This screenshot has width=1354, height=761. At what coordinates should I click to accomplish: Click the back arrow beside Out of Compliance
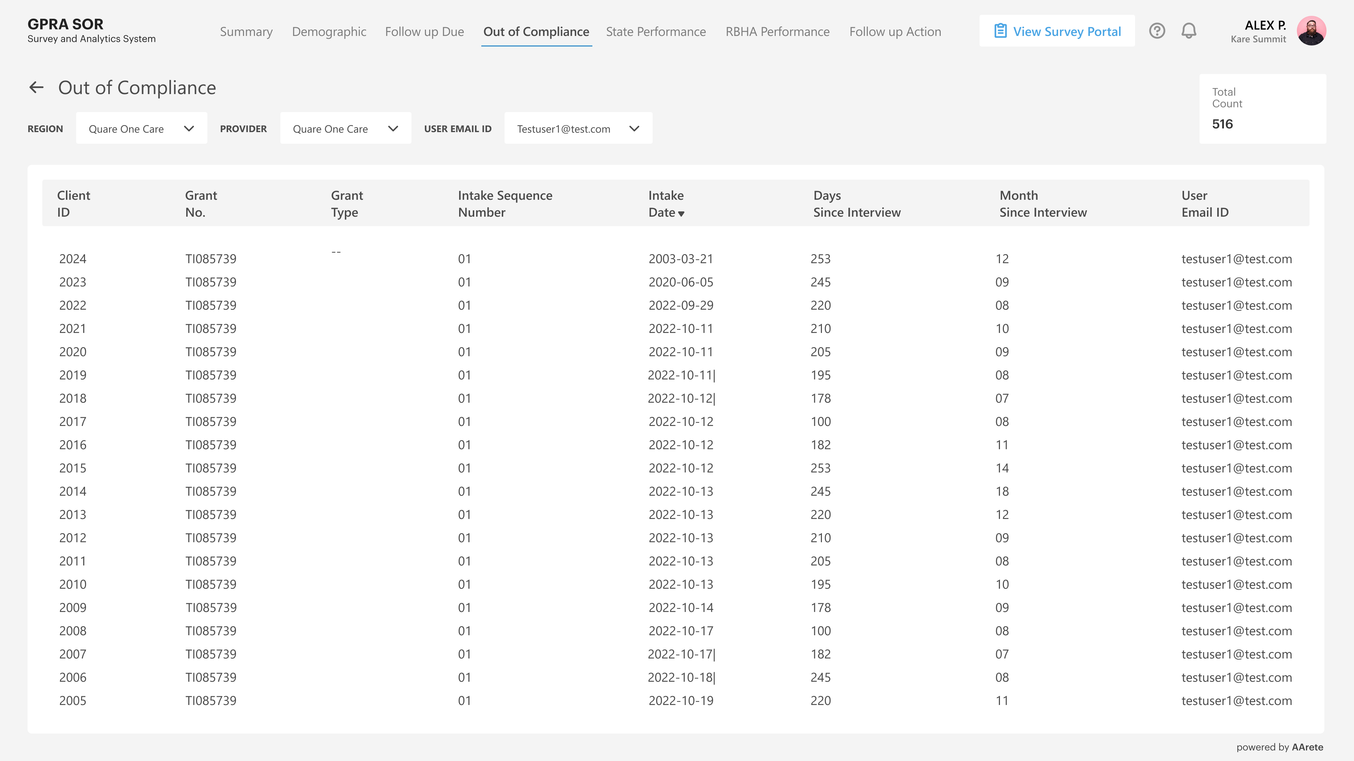pos(36,87)
